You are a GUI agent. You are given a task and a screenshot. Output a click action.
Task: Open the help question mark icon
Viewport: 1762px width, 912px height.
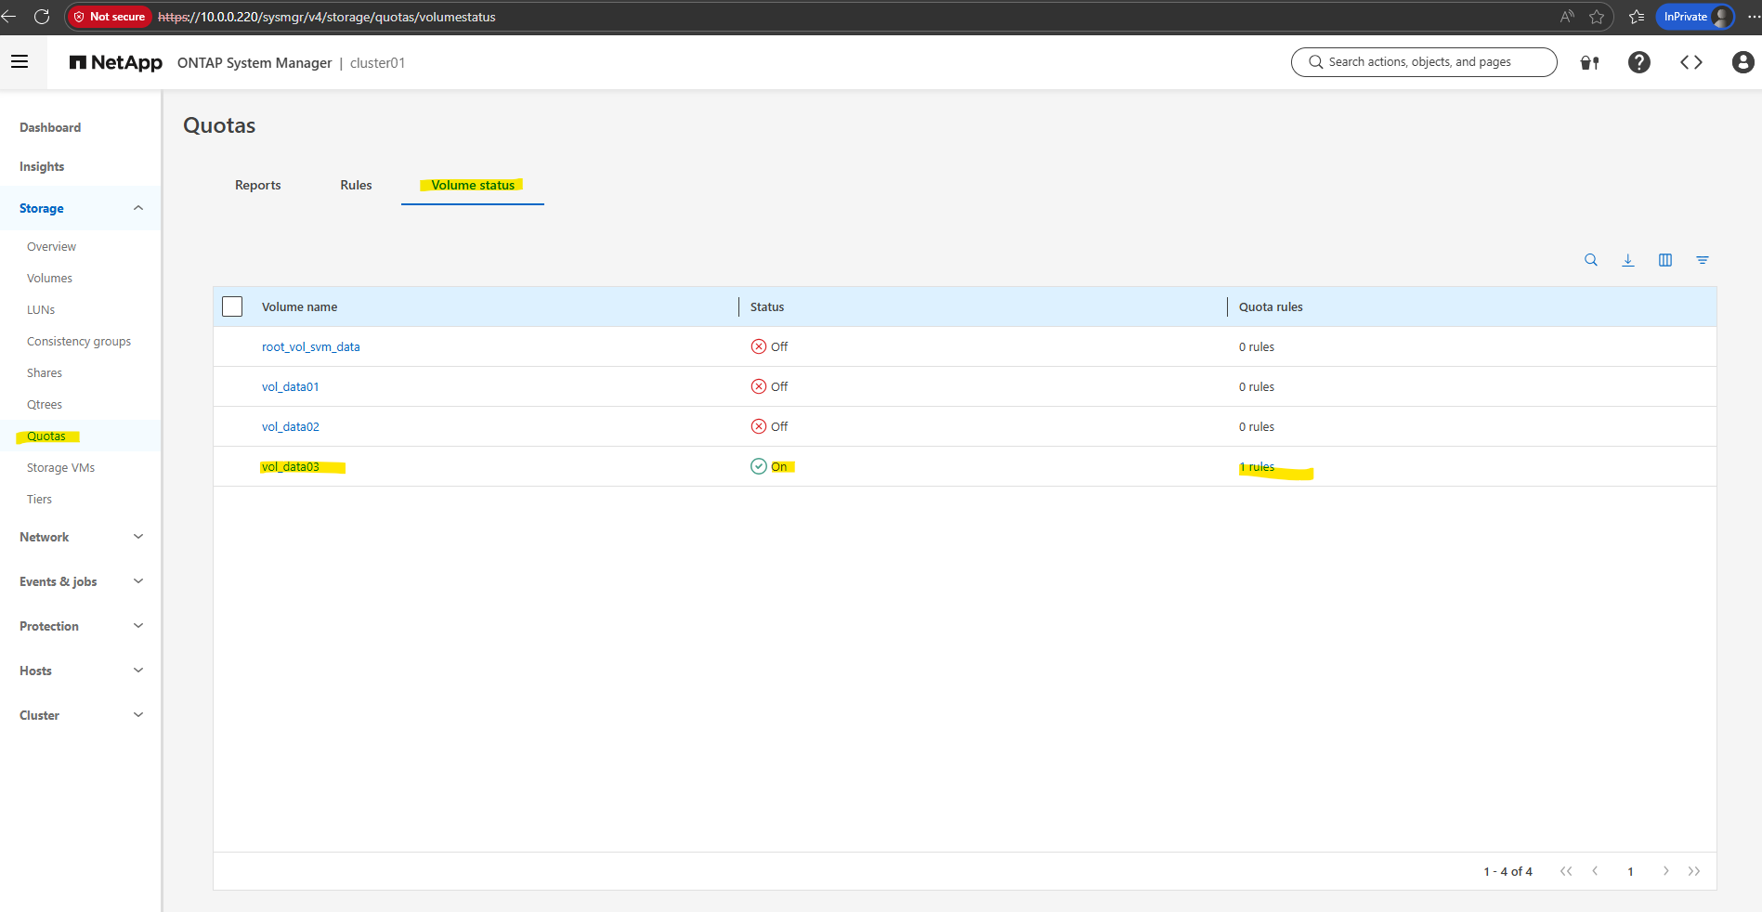click(1638, 62)
